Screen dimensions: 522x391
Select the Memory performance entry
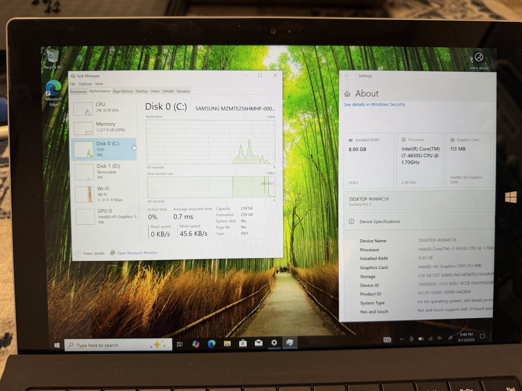[104, 128]
